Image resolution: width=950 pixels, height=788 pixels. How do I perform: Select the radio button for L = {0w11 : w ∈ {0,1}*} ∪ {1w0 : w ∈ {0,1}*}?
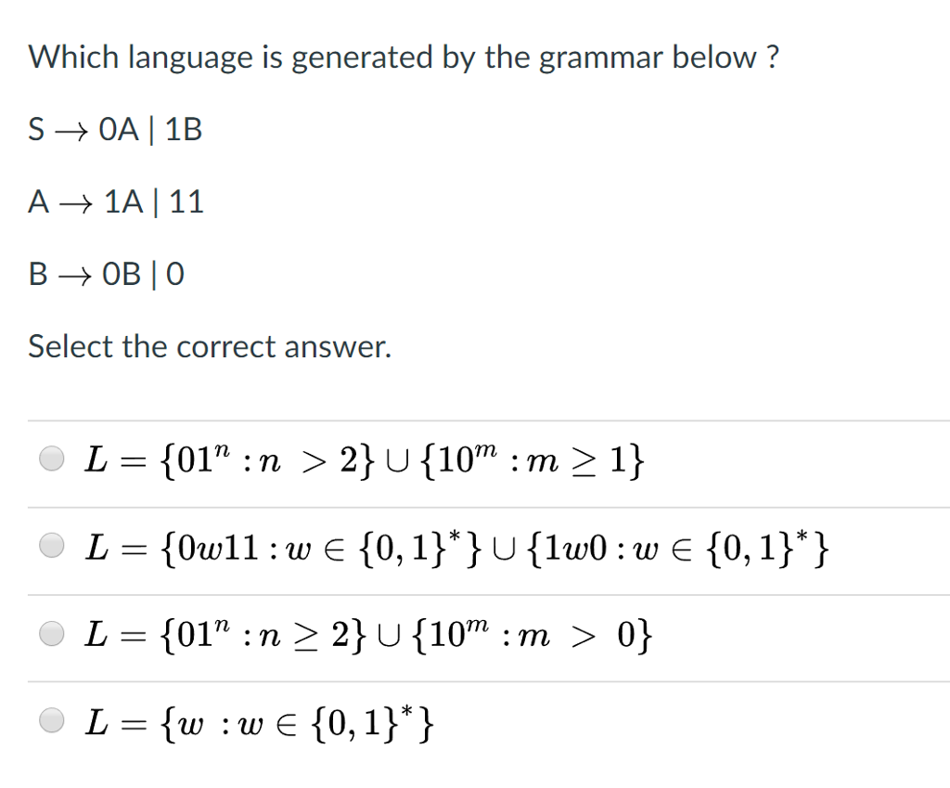pos(52,545)
